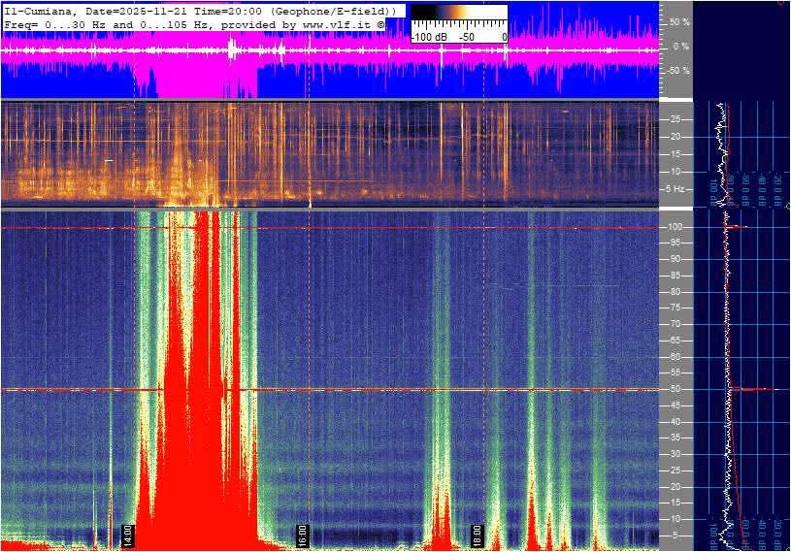Click the www.vlf.it provider text
Image resolution: width=791 pixels, height=552 pixels.
point(329,22)
